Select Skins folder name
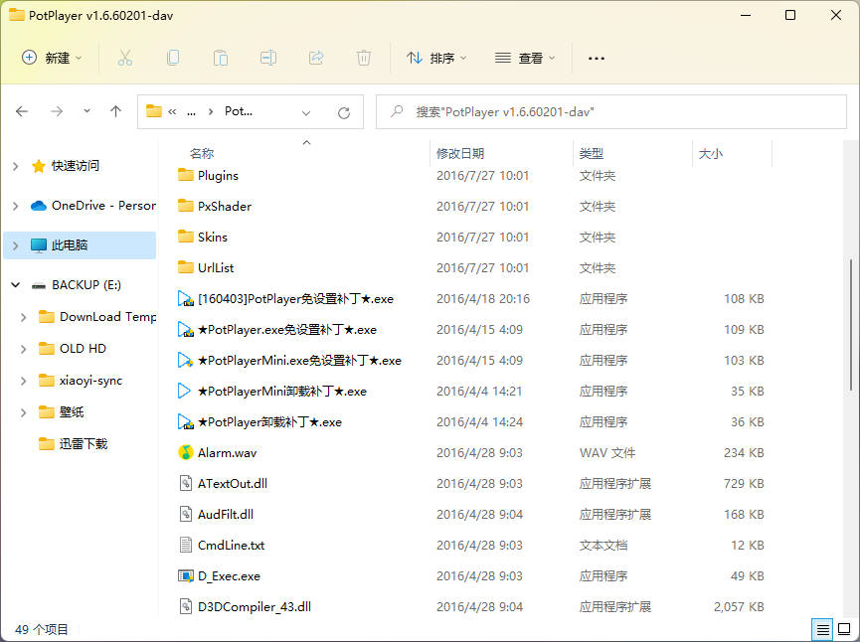The image size is (860, 642). click(x=212, y=237)
